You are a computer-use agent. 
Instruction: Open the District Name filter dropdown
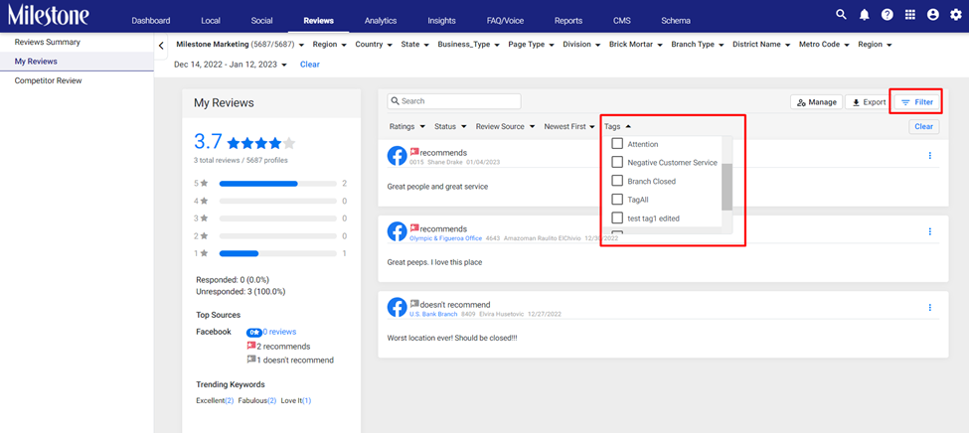pyautogui.click(x=761, y=45)
